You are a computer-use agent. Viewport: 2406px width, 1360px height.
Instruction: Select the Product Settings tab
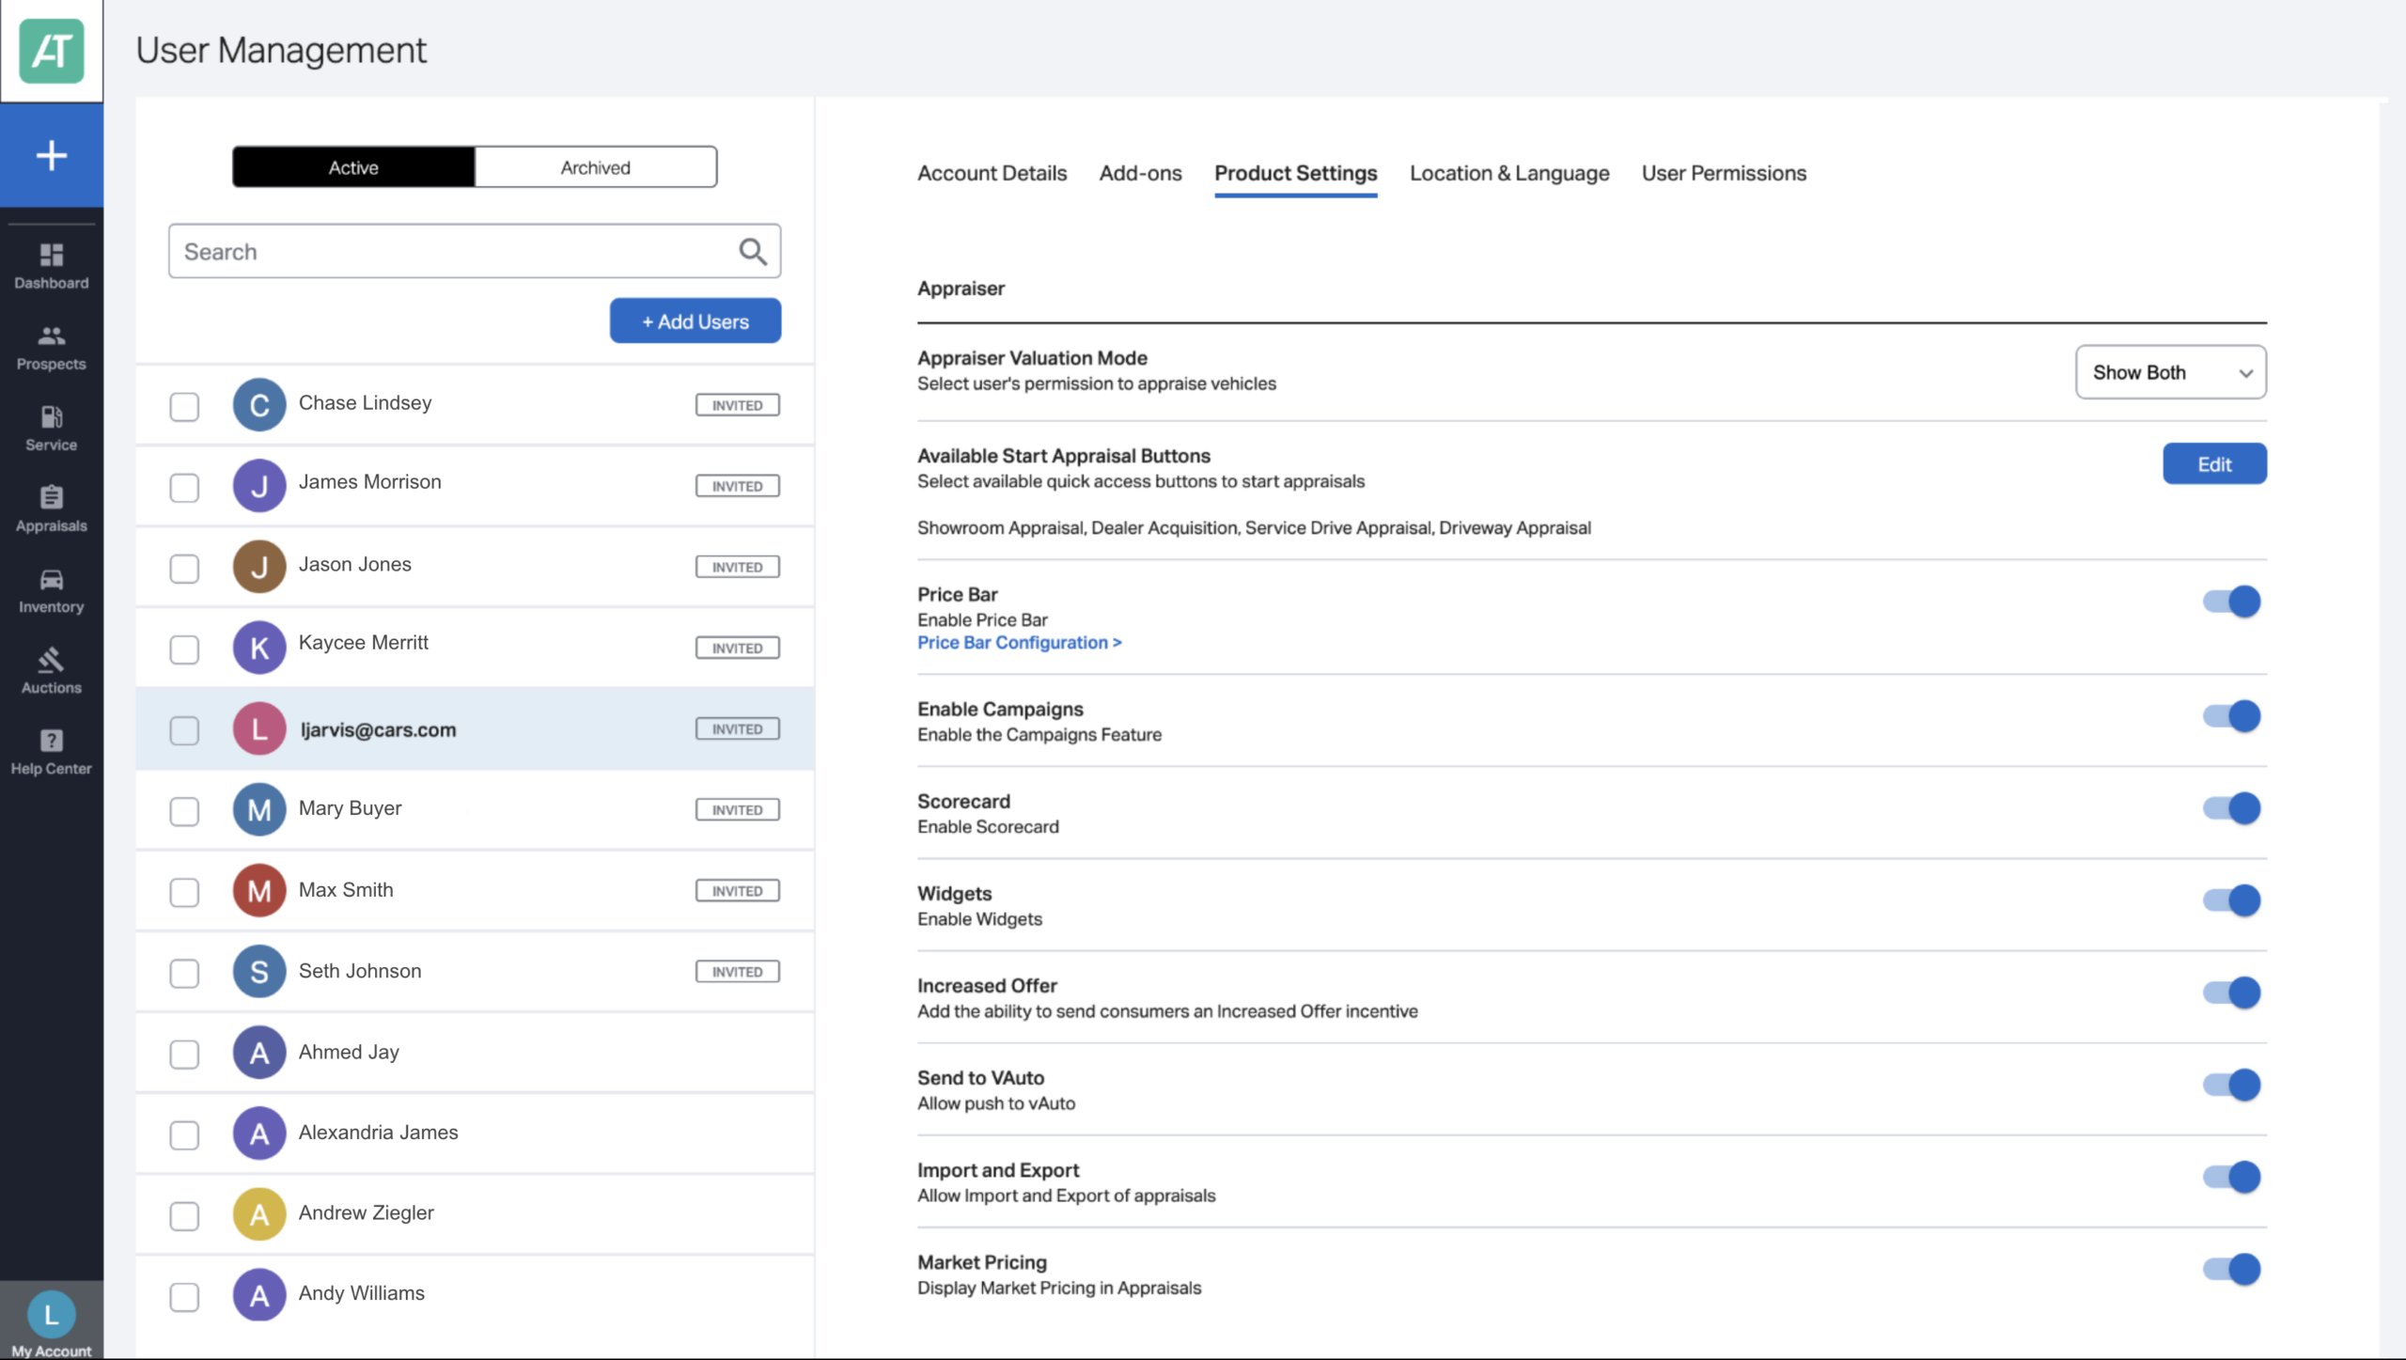pos(1295,173)
